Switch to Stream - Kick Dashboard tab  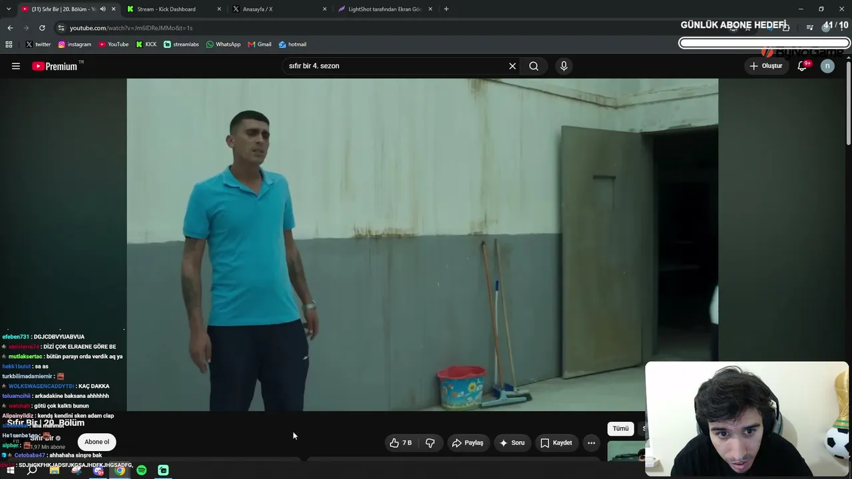pos(174,9)
